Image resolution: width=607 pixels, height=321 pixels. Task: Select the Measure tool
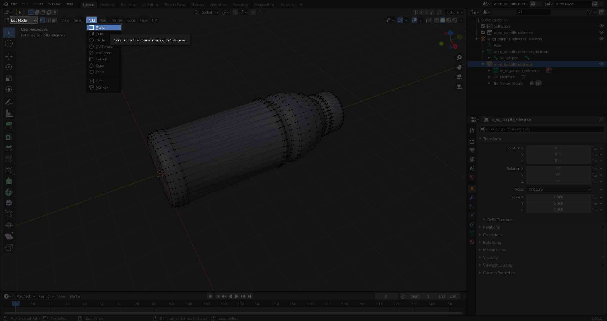point(9,113)
